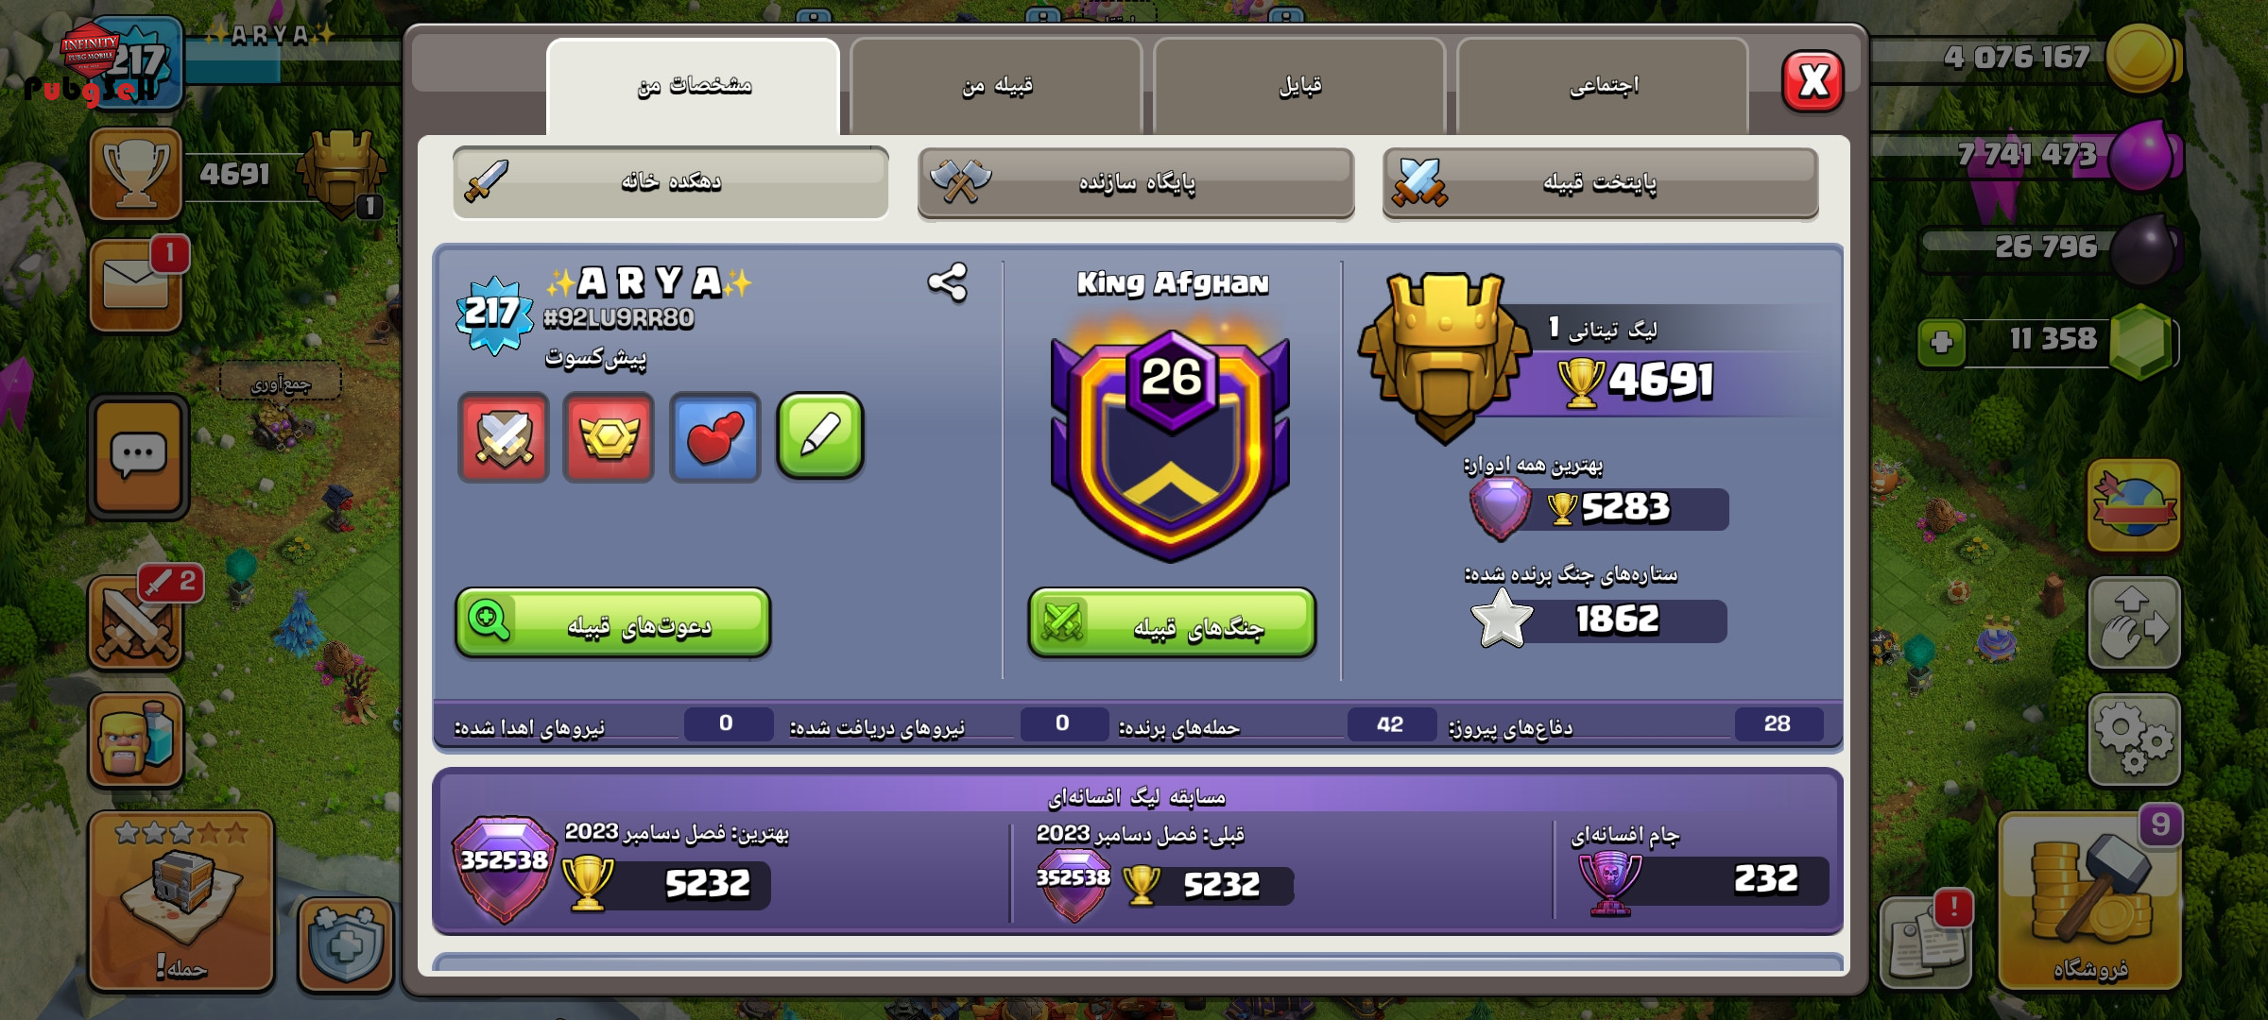The width and height of the screenshot is (2268, 1020).
Task: Open the crossed swords war preference icon
Action: [x=504, y=437]
